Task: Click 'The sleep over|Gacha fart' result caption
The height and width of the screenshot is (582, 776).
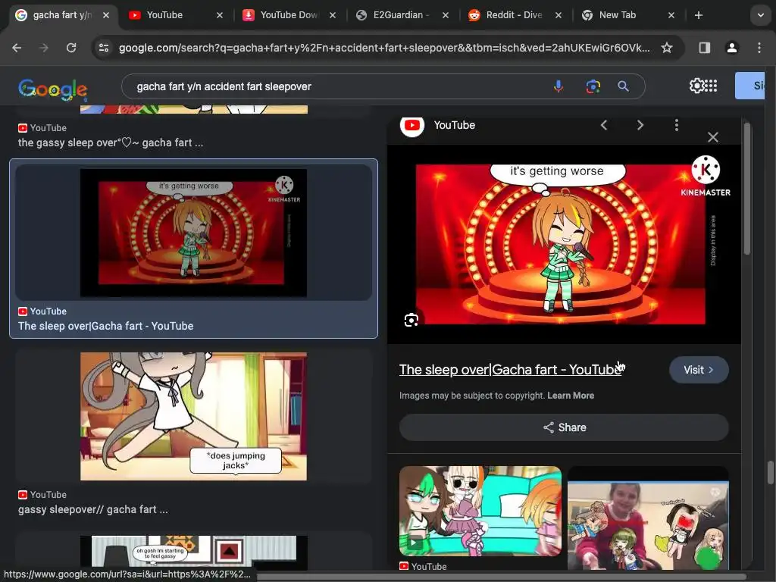Action: coord(106,326)
